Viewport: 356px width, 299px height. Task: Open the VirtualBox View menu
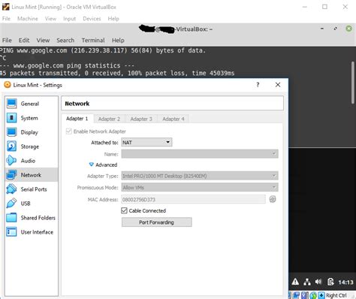(x=50, y=19)
